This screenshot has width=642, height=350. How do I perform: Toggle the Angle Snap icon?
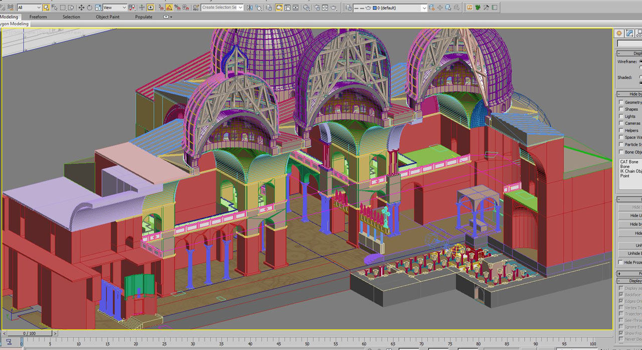tap(169, 8)
